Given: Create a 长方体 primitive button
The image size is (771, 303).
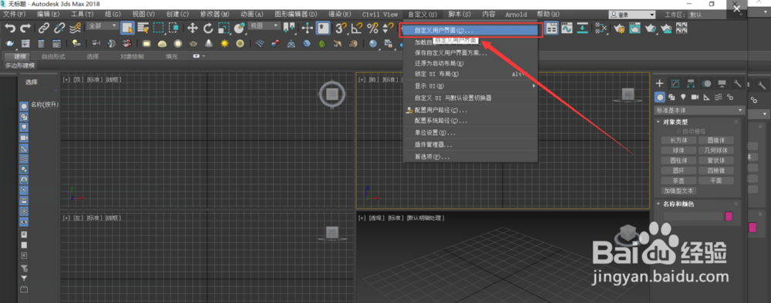Looking at the screenshot, I should tap(678, 140).
